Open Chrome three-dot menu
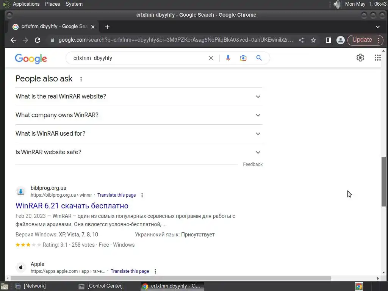The height and width of the screenshot is (291, 388). coord(379,40)
